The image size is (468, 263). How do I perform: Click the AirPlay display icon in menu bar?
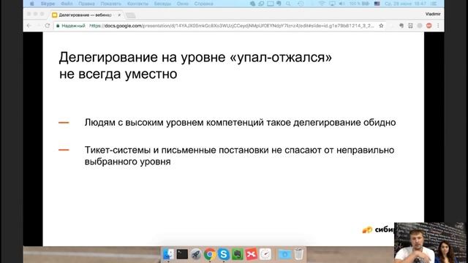[332, 4]
